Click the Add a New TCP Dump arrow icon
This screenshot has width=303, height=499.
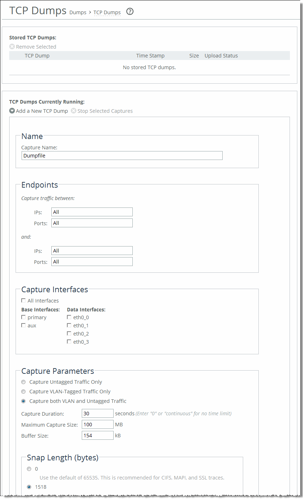click(12, 111)
